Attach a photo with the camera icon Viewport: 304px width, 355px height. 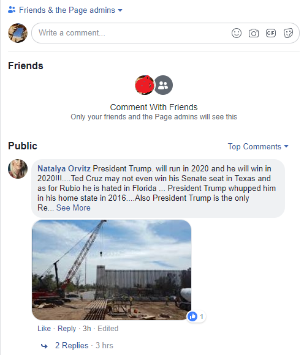click(254, 33)
